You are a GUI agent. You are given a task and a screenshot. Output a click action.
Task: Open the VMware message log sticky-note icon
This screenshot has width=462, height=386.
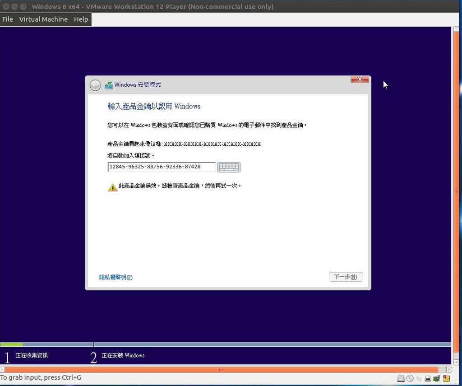[446, 378]
